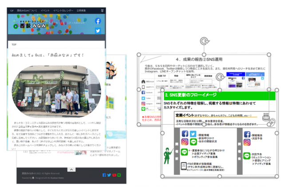This screenshot has height=187, width=284.
Task: Click the Facebook icon in the SNS table row
Action: [143, 92]
